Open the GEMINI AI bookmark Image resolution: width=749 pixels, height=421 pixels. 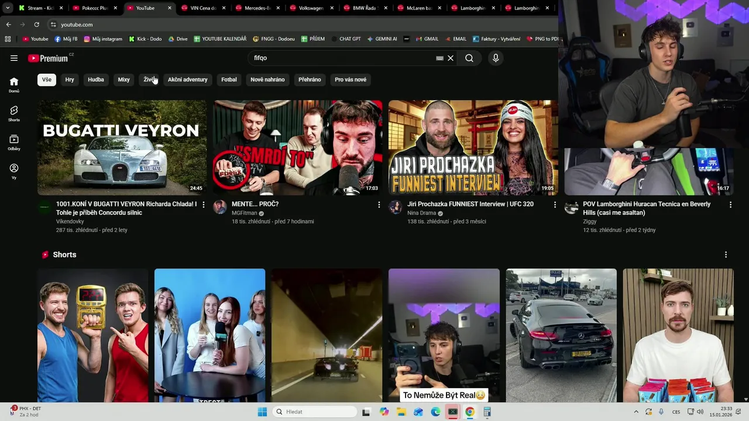point(382,39)
